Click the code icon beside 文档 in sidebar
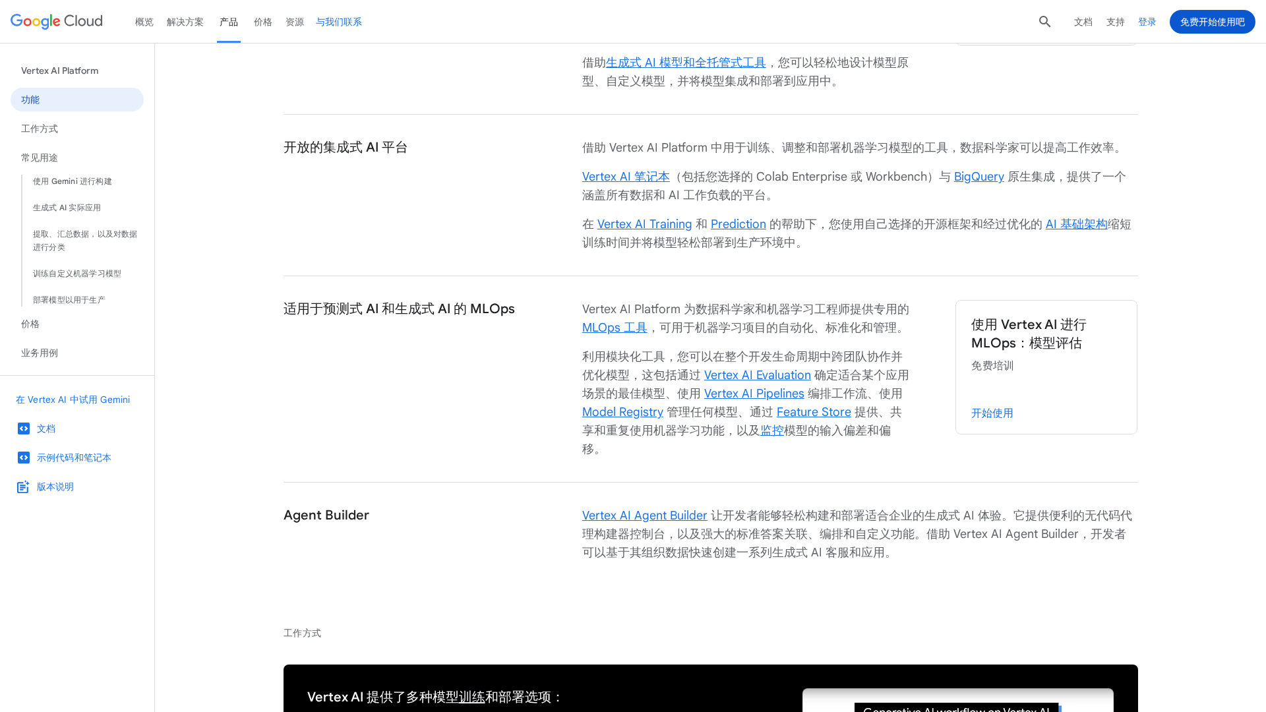Screen dimensions: 1266x712 click(24, 429)
